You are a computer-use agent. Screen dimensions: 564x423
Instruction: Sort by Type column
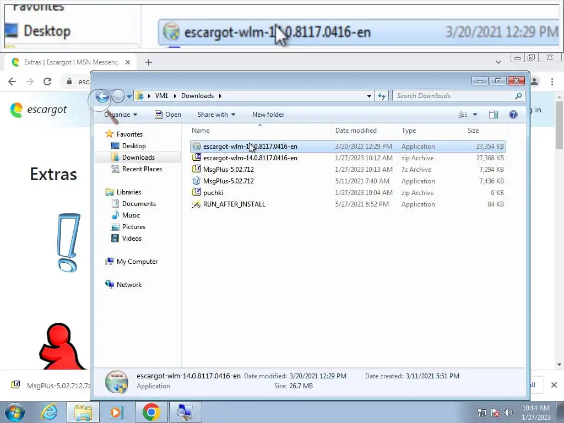point(431,130)
